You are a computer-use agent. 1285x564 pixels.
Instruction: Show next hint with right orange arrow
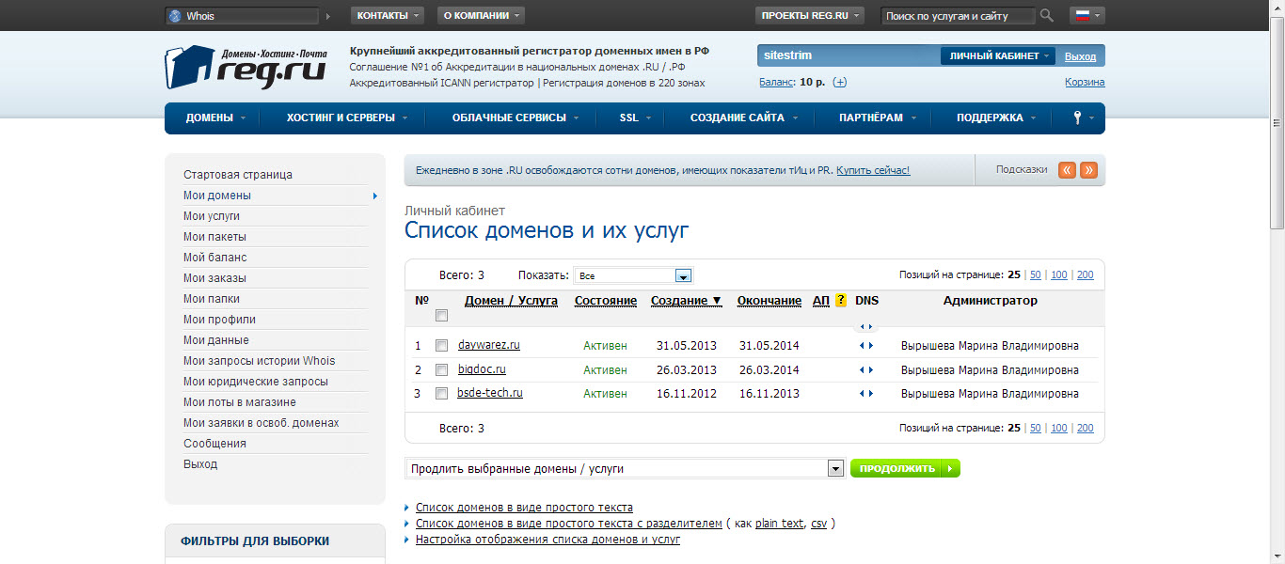[x=1088, y=170]
